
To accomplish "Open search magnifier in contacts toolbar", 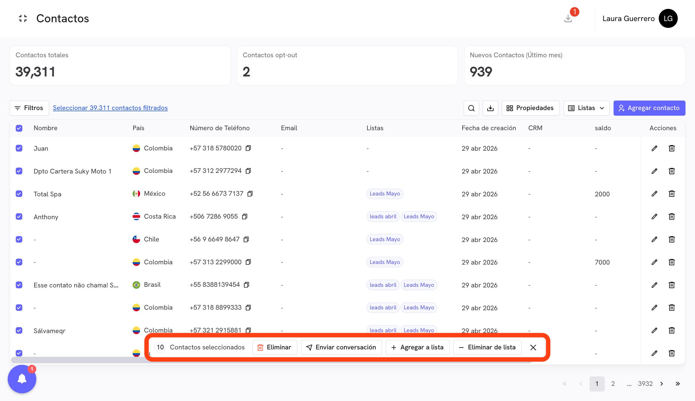I will pos(471,108).
